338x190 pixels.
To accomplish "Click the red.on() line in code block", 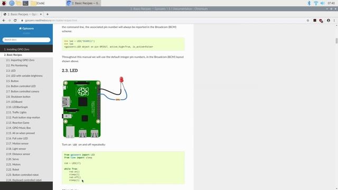I will (x=74, y=172).
